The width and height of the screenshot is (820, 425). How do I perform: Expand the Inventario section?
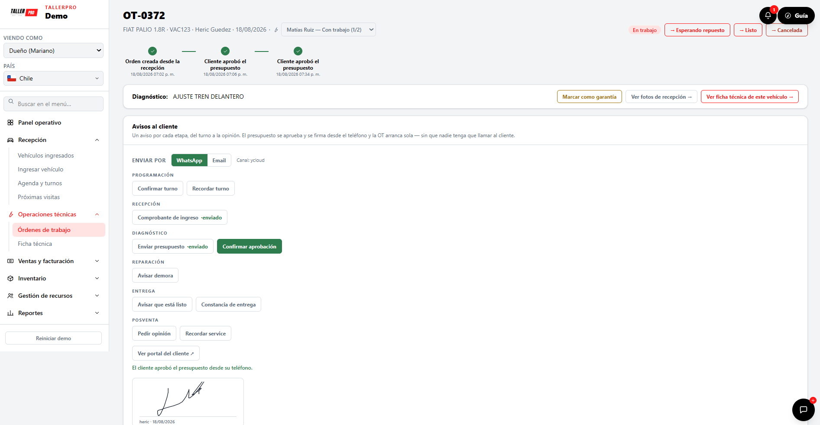[x=97, y=278]
